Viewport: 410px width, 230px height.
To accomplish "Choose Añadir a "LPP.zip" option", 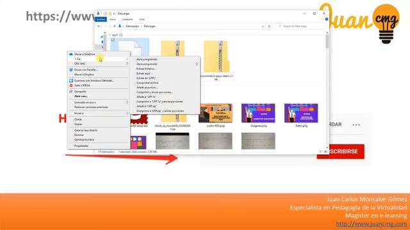I will click(x=147, y=107).
